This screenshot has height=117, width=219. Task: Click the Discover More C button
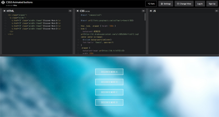[109, 92]
